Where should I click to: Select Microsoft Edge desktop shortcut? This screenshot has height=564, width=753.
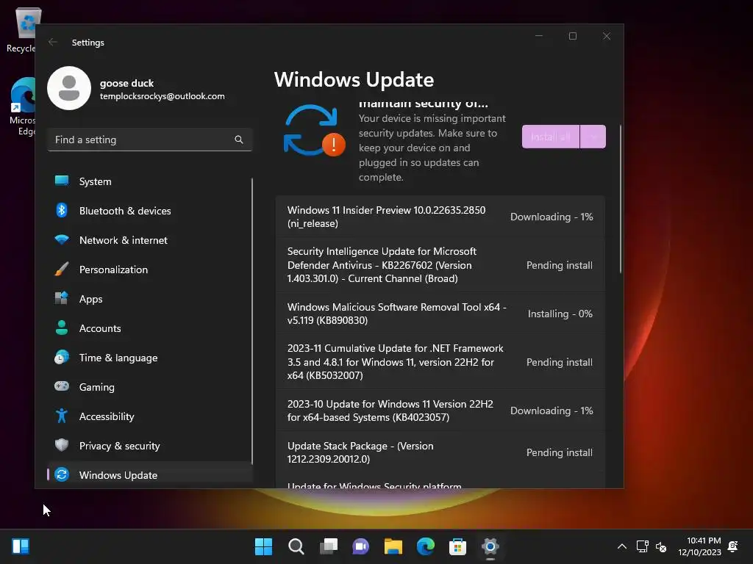click(23, 106)
